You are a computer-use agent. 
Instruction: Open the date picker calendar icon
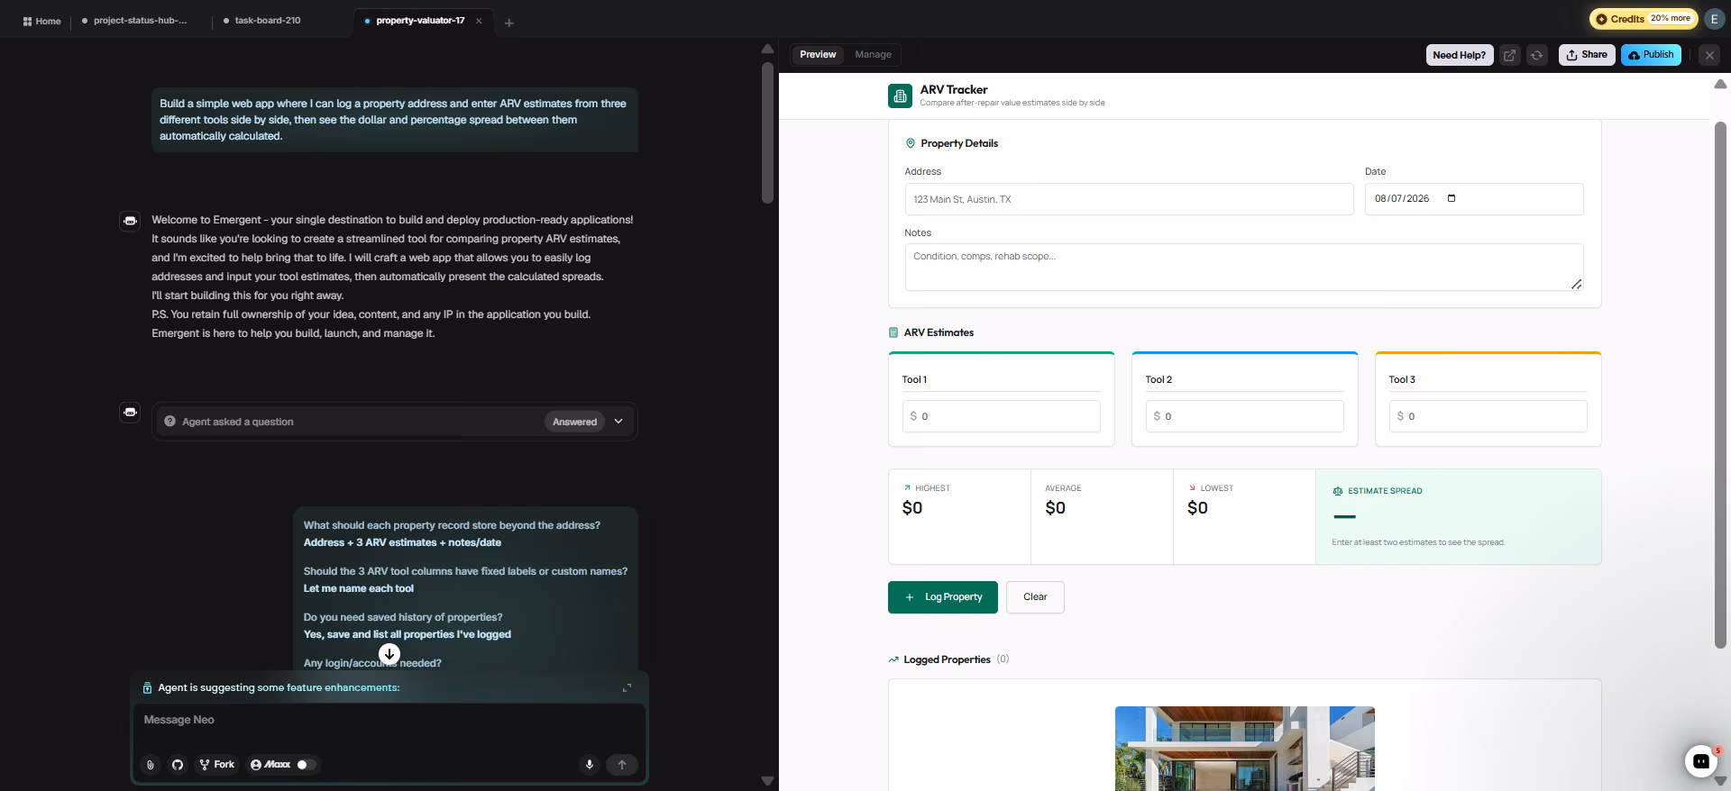pyautogui.click(x=1452, y=198)
